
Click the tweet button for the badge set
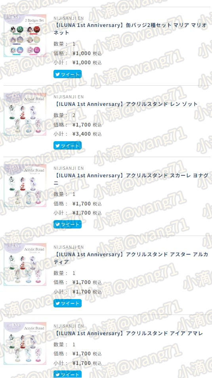point(67,74)
